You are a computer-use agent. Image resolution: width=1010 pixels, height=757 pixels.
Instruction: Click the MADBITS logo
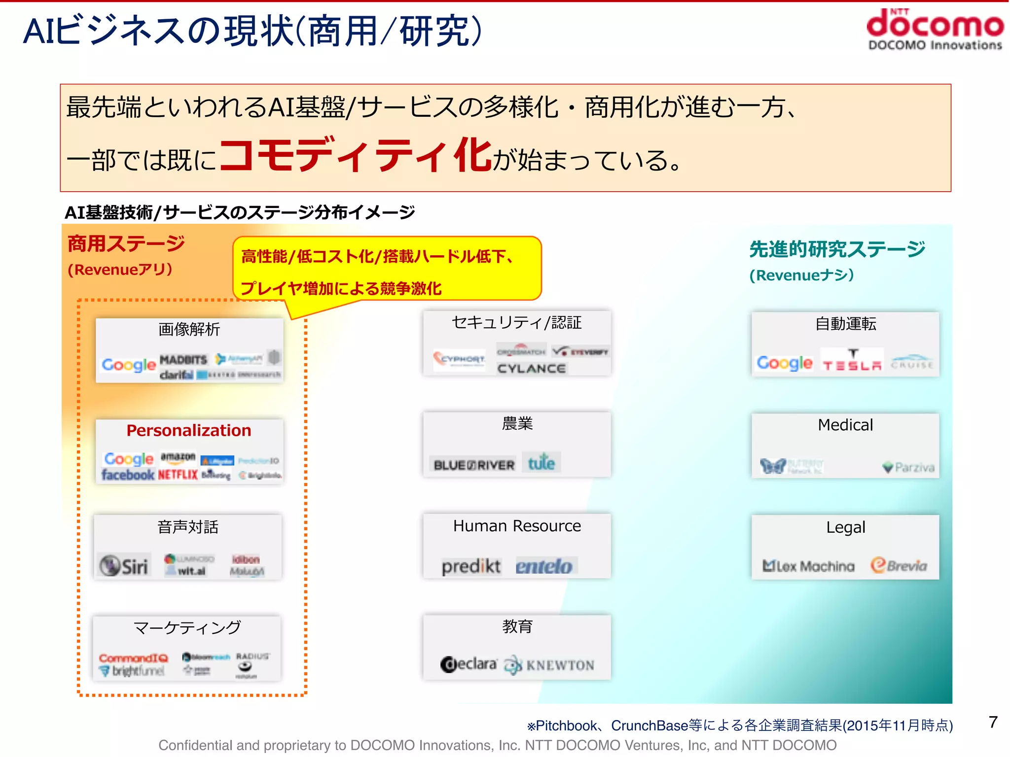point(183,359)
